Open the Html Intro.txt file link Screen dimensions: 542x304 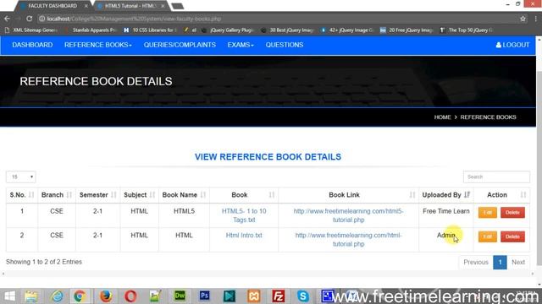244,235
